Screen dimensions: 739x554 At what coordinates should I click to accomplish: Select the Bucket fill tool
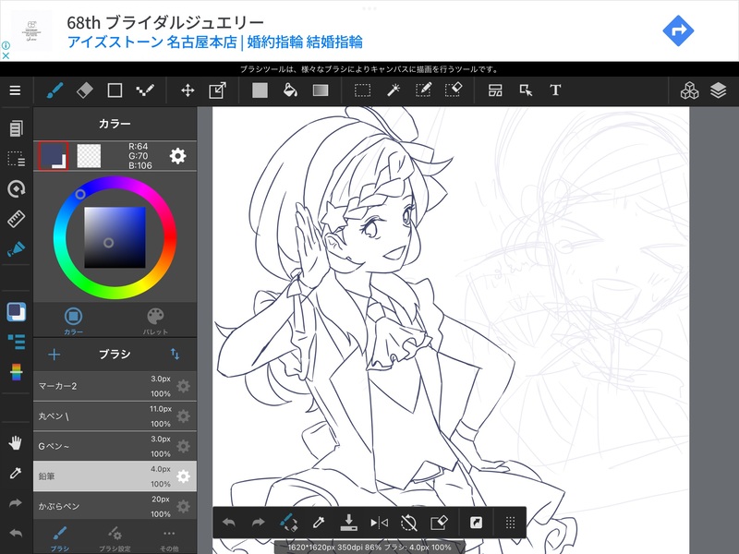(290, 90)
